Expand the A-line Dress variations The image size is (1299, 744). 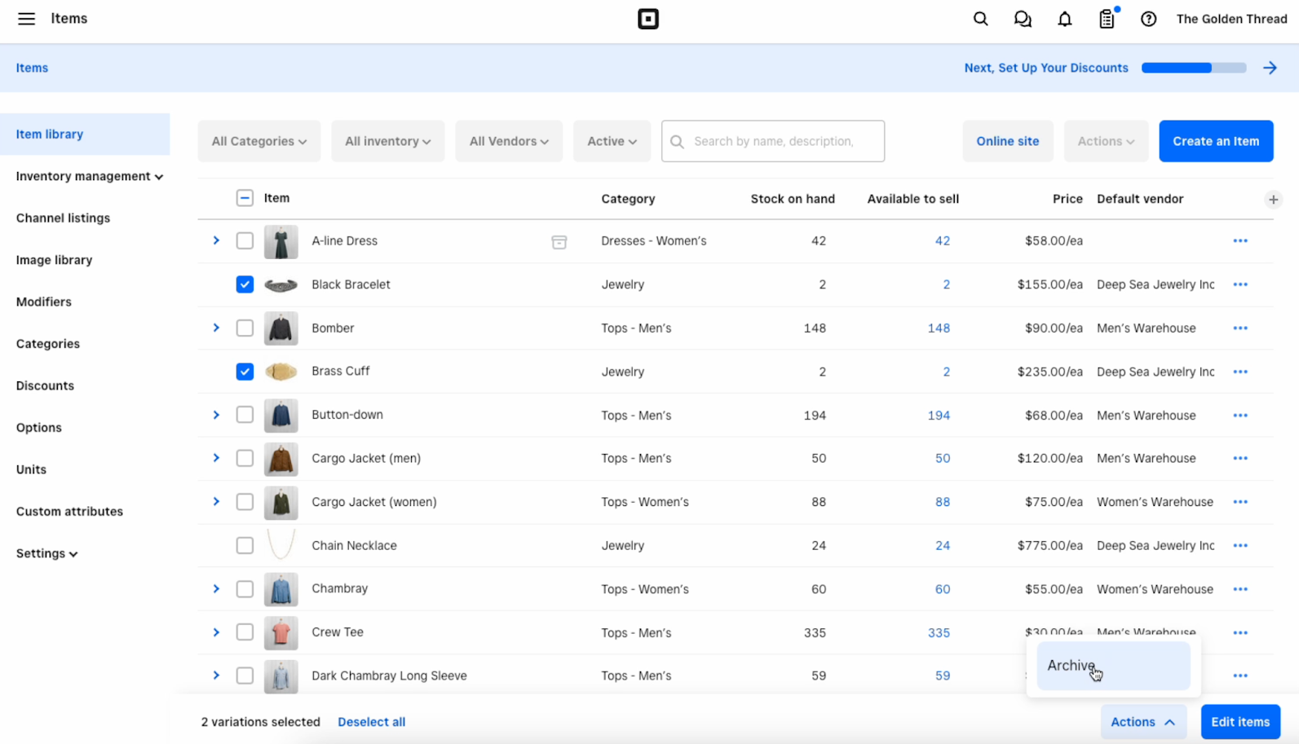click(x=216, y=240)
